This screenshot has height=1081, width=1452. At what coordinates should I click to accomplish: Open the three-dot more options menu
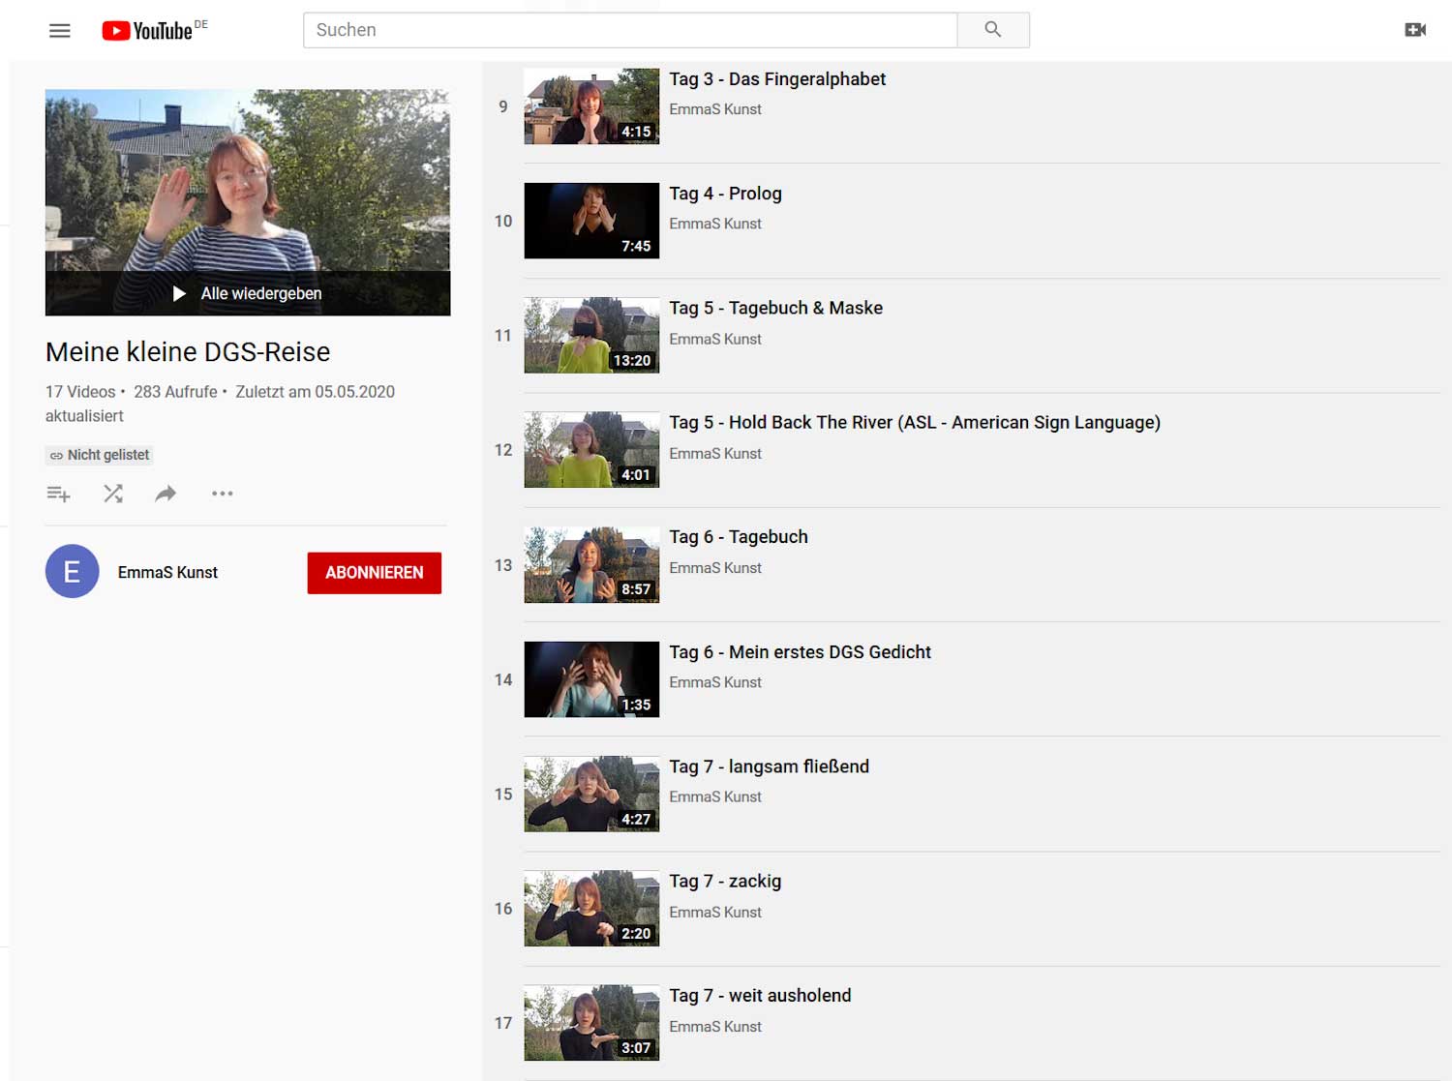223,494
